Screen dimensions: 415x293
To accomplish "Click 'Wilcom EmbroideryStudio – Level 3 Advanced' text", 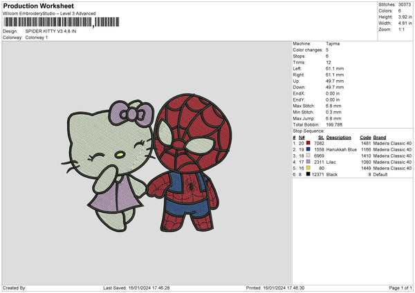I will [x=49, y=14].
